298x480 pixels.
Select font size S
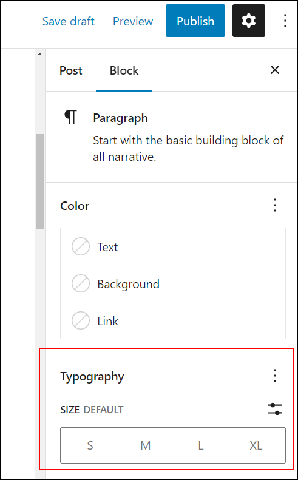click(90, 445)
